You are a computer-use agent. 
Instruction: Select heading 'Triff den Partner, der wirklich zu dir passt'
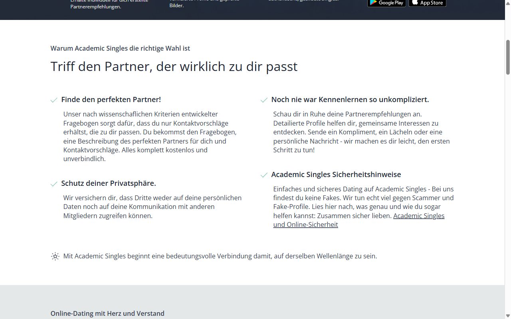click(174, 66)
